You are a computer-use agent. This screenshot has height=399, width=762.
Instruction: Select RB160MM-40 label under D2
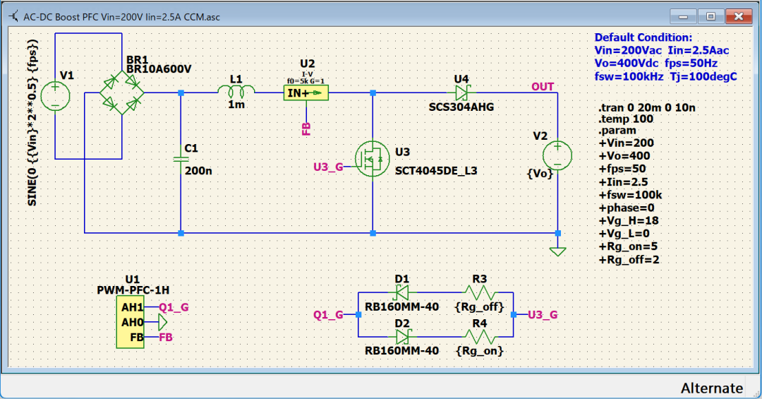pos(402,351)
